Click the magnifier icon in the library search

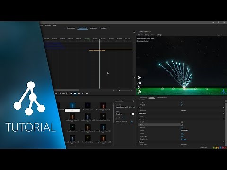coord(134,101)
